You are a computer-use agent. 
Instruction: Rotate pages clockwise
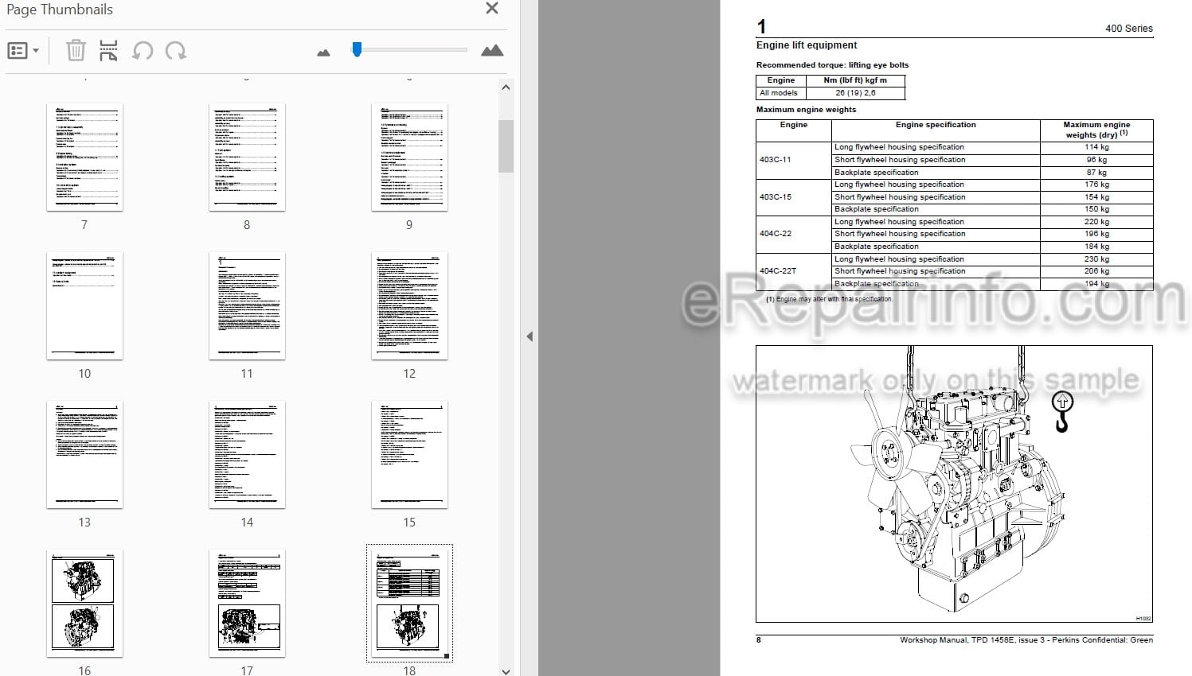tap(176, 51)
